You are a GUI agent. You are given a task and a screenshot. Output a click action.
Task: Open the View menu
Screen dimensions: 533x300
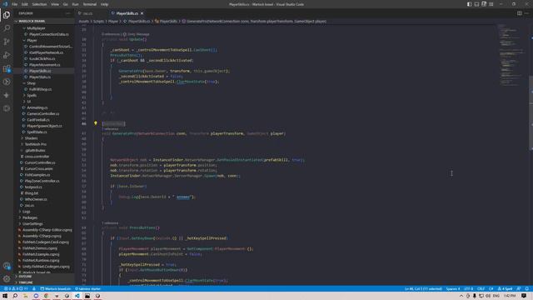[x=55, y=4]
